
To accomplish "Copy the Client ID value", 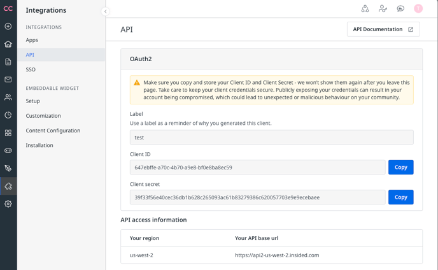I will [x=401, y=167].
